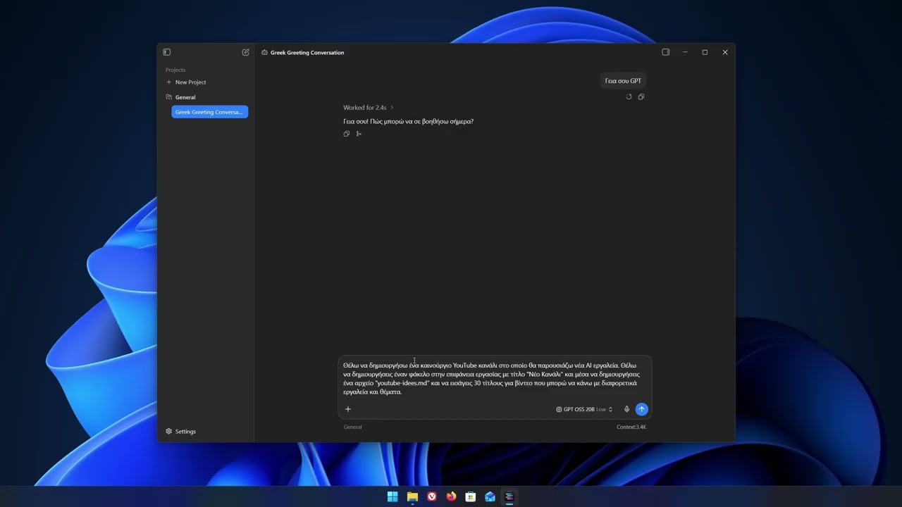Copy the 'Γεια σου GPT' user message

pos(641,96)
